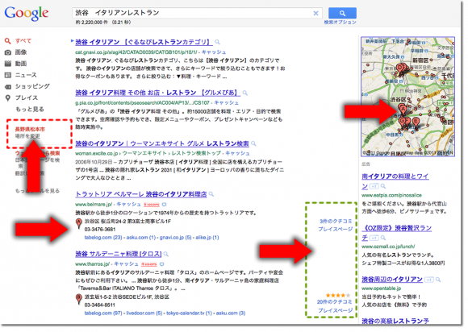This screenshot has height=332, width=468.
Task: Click the camera icon beside 画像
Action: pyautogui.click(x=8, y=52)
